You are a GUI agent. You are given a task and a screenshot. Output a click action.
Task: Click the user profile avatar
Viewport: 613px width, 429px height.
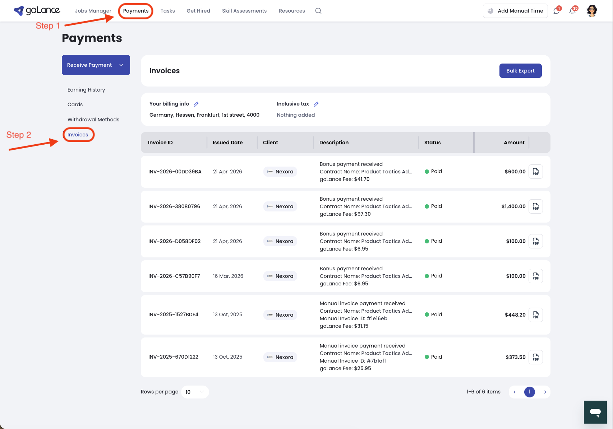point(592,11)
